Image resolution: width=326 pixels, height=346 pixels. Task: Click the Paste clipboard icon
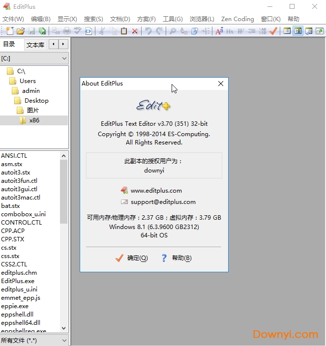point(124,31)
